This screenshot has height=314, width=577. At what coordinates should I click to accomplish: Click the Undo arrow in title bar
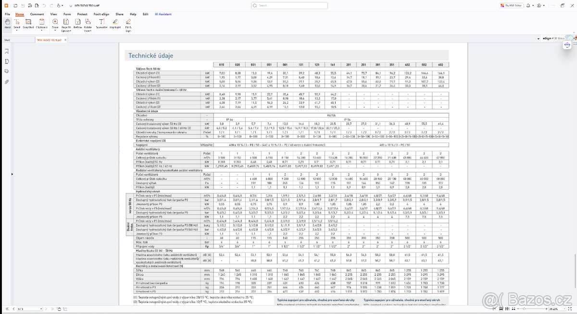[x=44, y=5]
